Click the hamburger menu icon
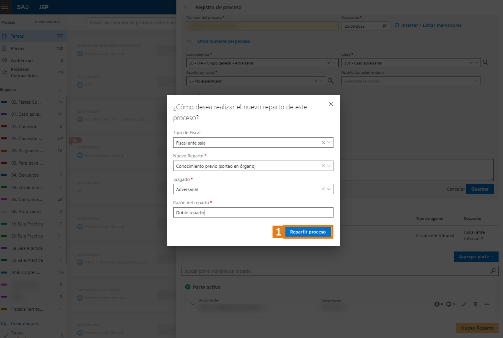This screenshot has height=338, width=503. point(4,7)
